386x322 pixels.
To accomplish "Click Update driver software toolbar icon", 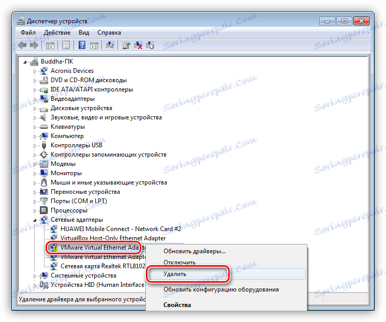I will [x=126, y=45].
